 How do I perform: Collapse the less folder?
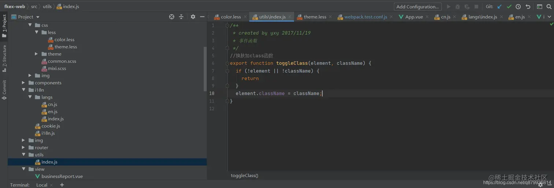(x=37, y=32)
